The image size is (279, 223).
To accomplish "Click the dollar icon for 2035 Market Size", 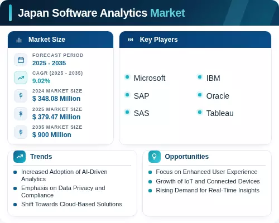I will (21, 132).
